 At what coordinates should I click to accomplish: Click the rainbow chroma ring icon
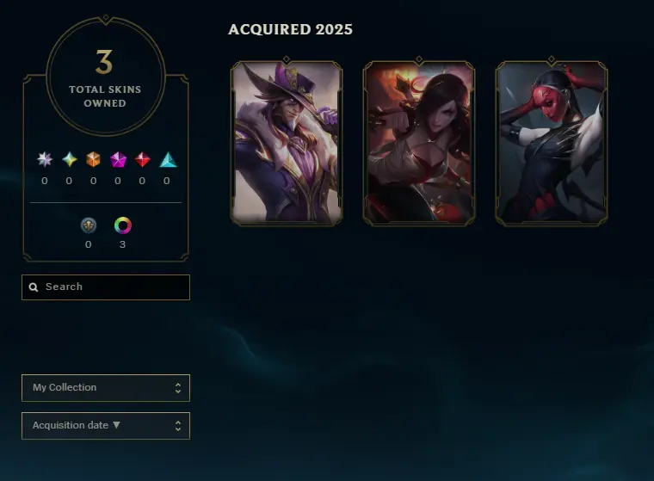tap(123, 225)
